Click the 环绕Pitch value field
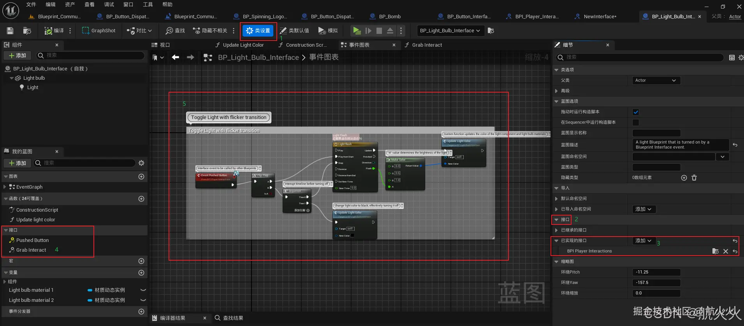The height and width of the screenshot is (326, 744). [656, 272]
